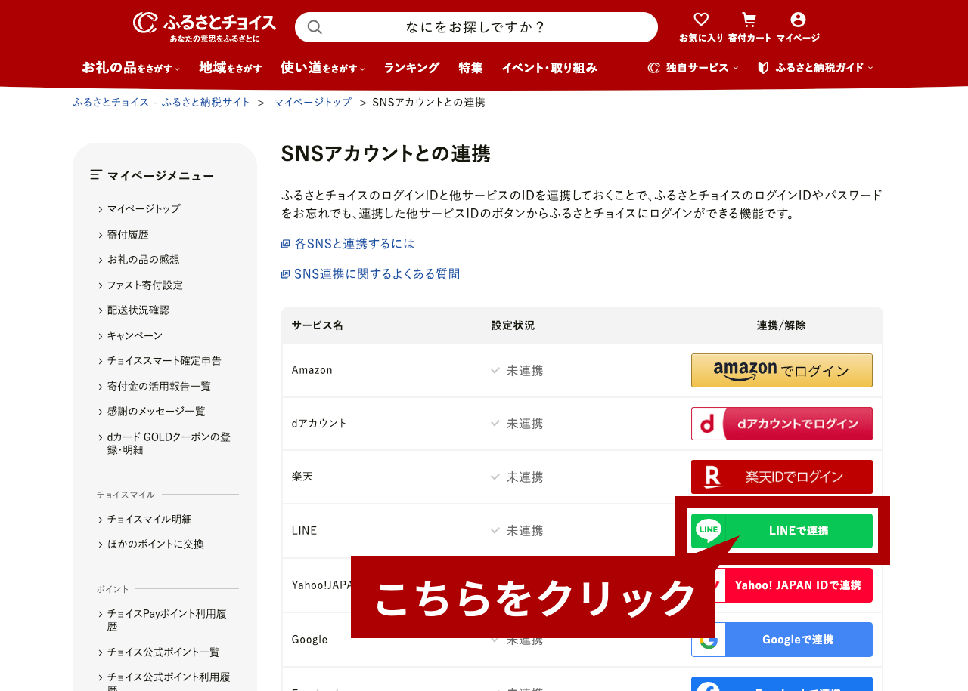Click the Yahoo! JAPAN IDで連携 button

pyautogui.click(x=794, y=585)
